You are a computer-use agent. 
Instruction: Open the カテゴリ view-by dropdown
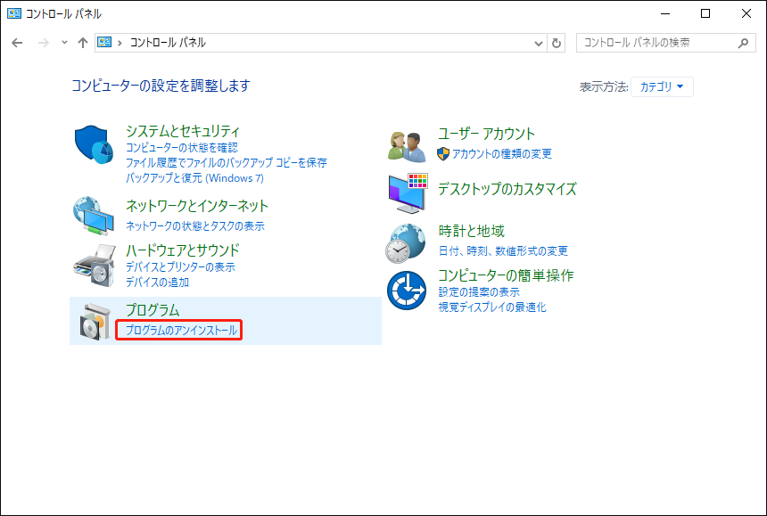tap(662, 87)
